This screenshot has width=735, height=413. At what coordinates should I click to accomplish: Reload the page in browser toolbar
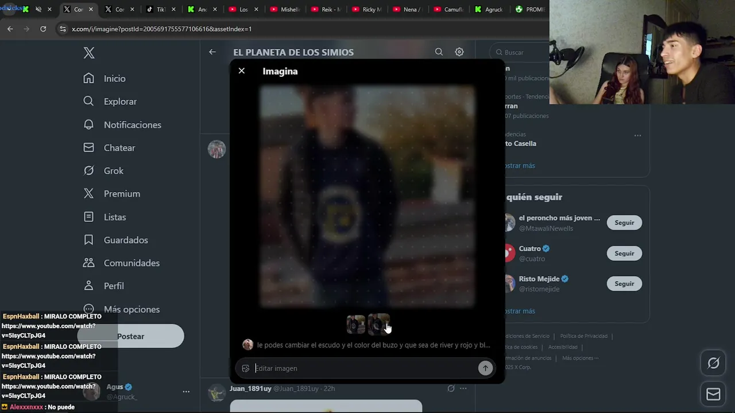click(43, 29)
